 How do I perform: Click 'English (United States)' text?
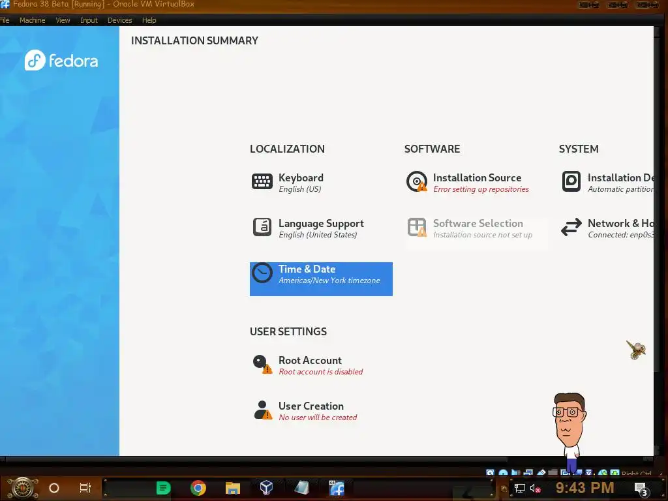click(x=318, y=235)
